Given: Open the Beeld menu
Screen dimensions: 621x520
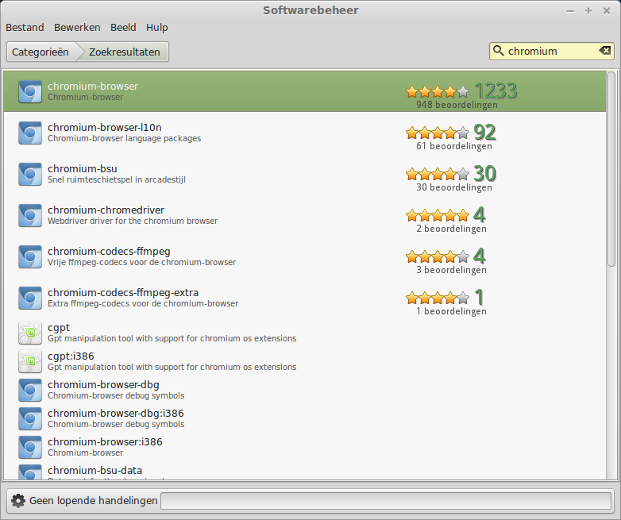Looking at the screenshot, I should click(x=123, y=27).
